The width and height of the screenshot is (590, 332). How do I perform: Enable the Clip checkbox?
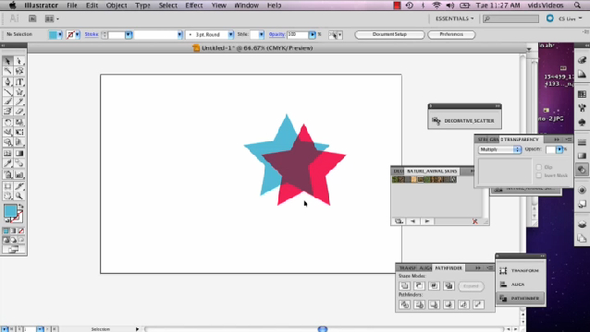(539, 167)
